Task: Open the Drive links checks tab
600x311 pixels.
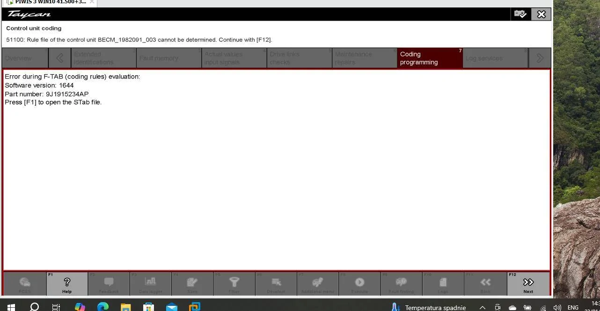Action: [x=300, y=58]
